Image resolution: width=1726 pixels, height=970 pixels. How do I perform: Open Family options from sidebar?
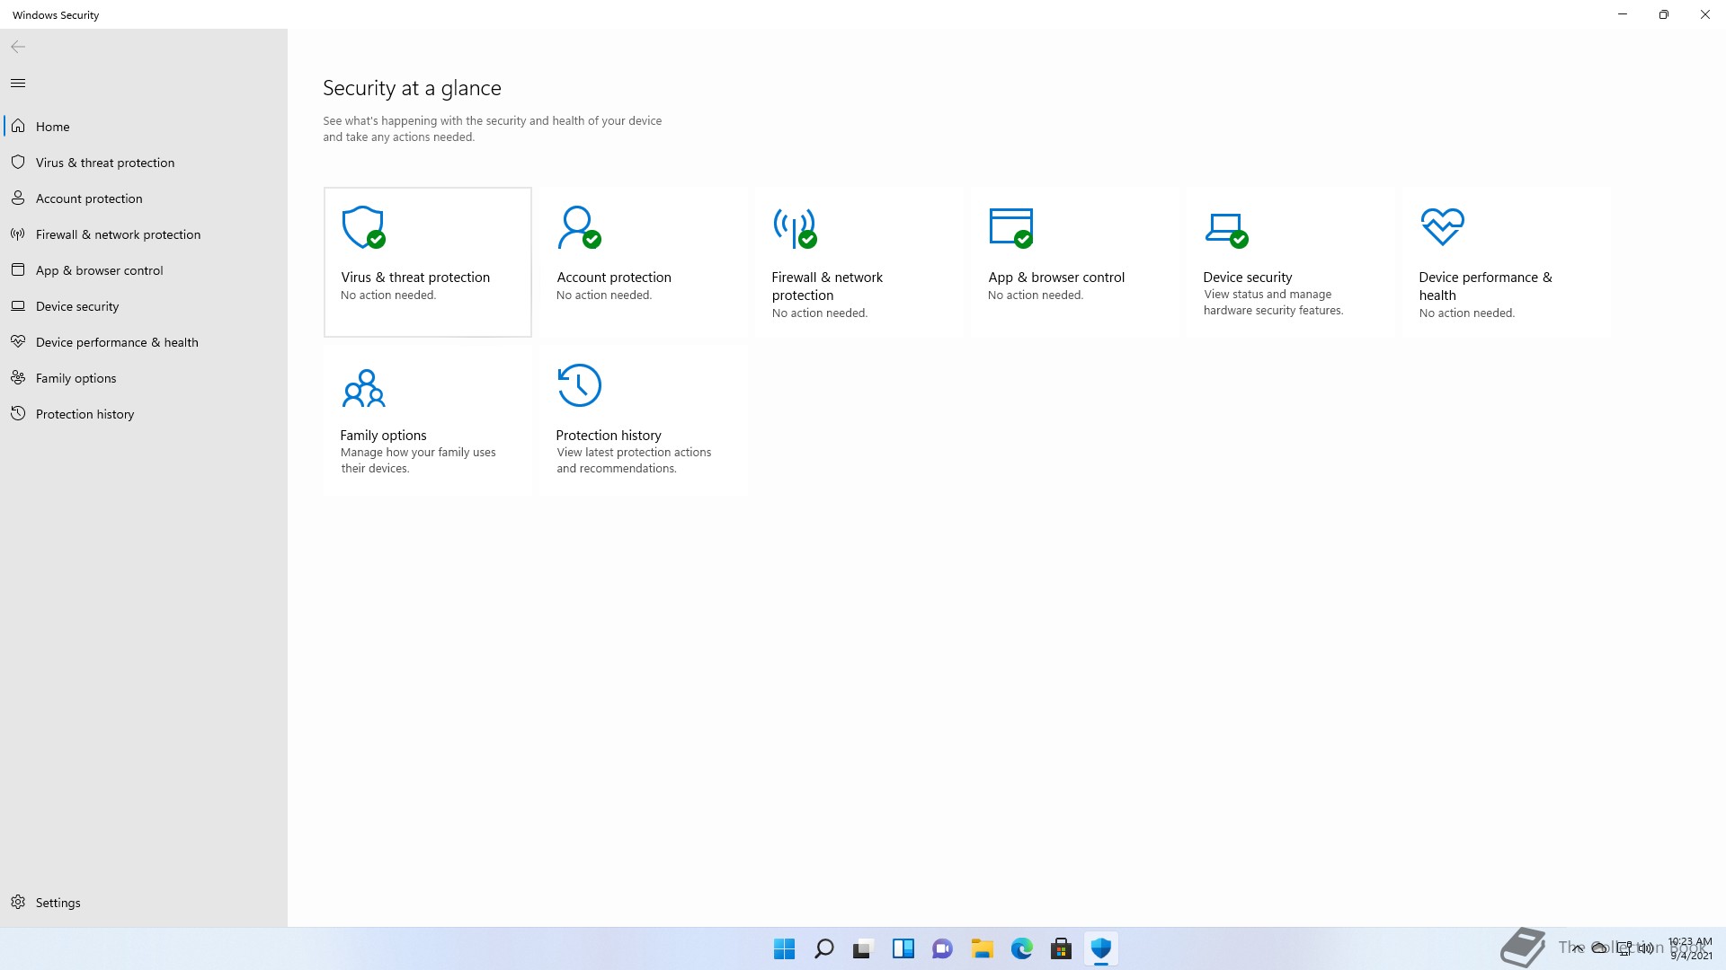(144, 378)
